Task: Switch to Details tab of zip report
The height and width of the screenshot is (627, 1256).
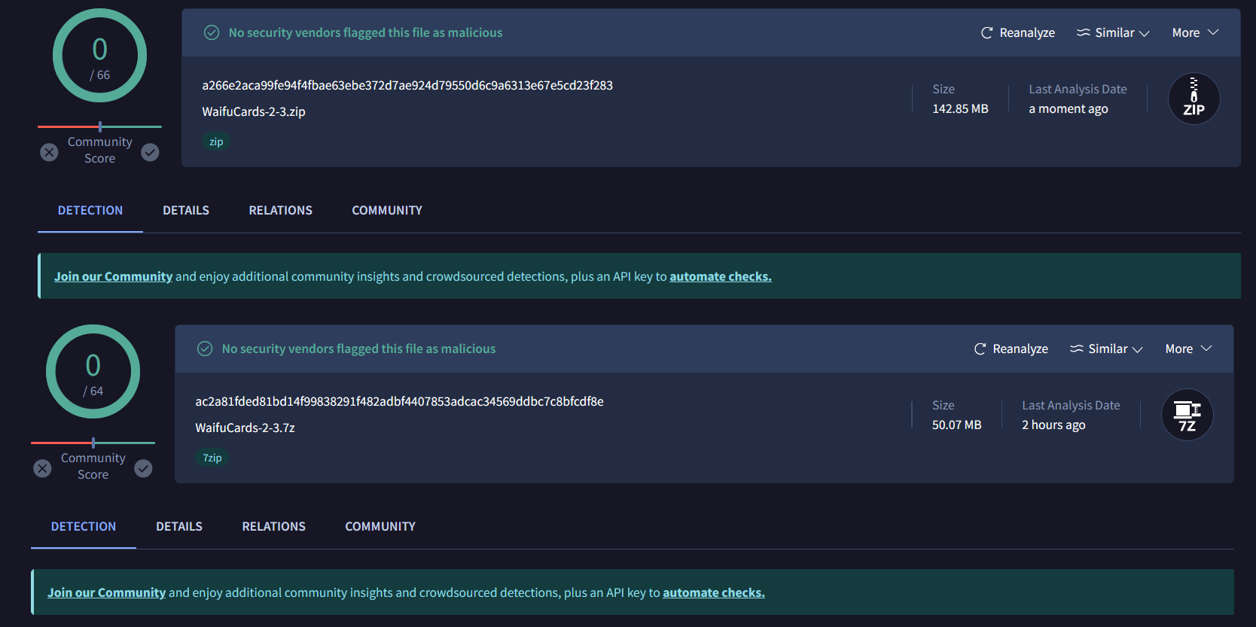Action: [x=186, y=210]
